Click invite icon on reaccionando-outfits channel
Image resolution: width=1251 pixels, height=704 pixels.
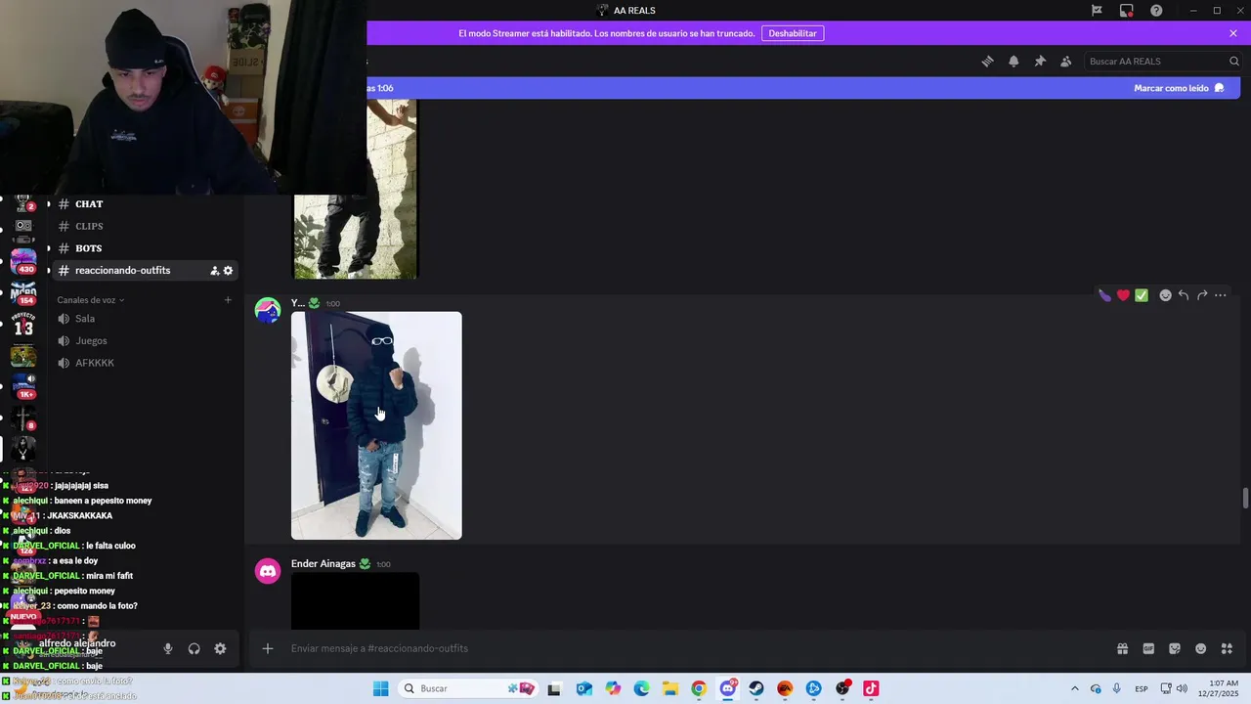(x=214, y=271)
